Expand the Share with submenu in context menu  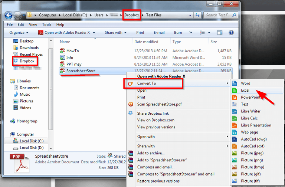coord(227,146)
